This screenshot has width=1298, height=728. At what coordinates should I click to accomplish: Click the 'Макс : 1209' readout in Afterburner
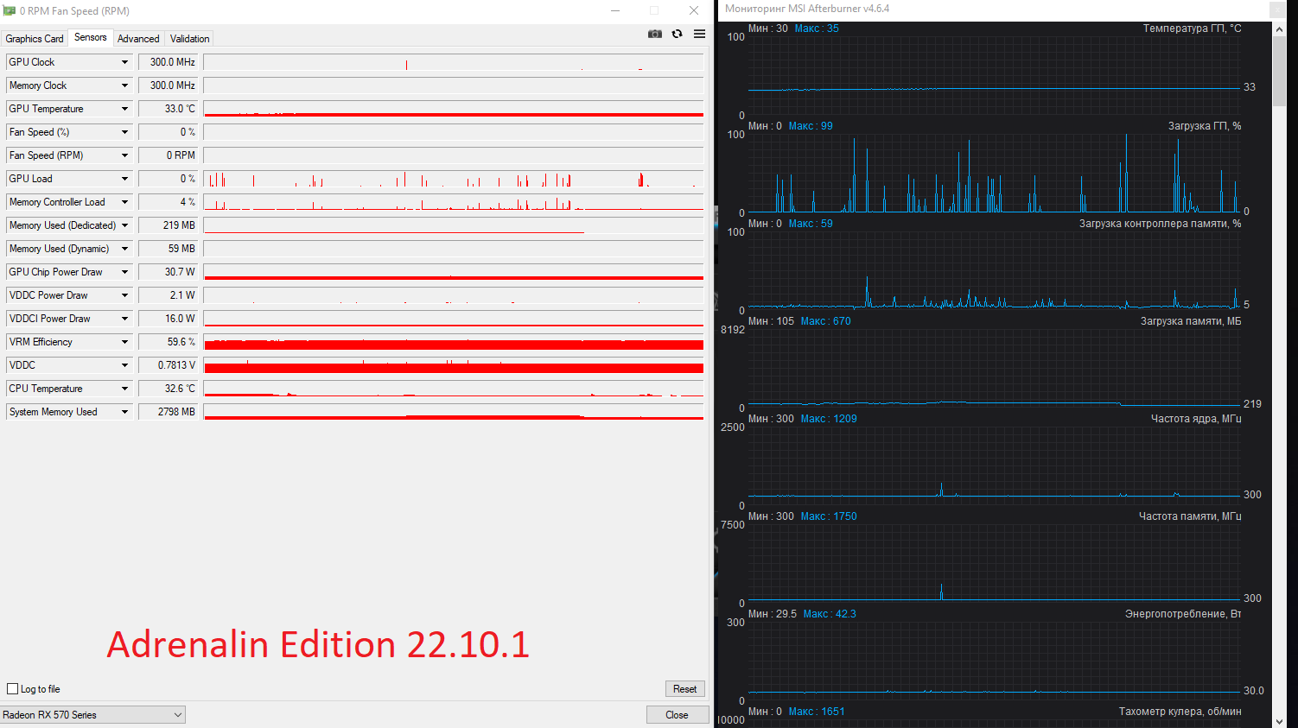coord(829,419)
